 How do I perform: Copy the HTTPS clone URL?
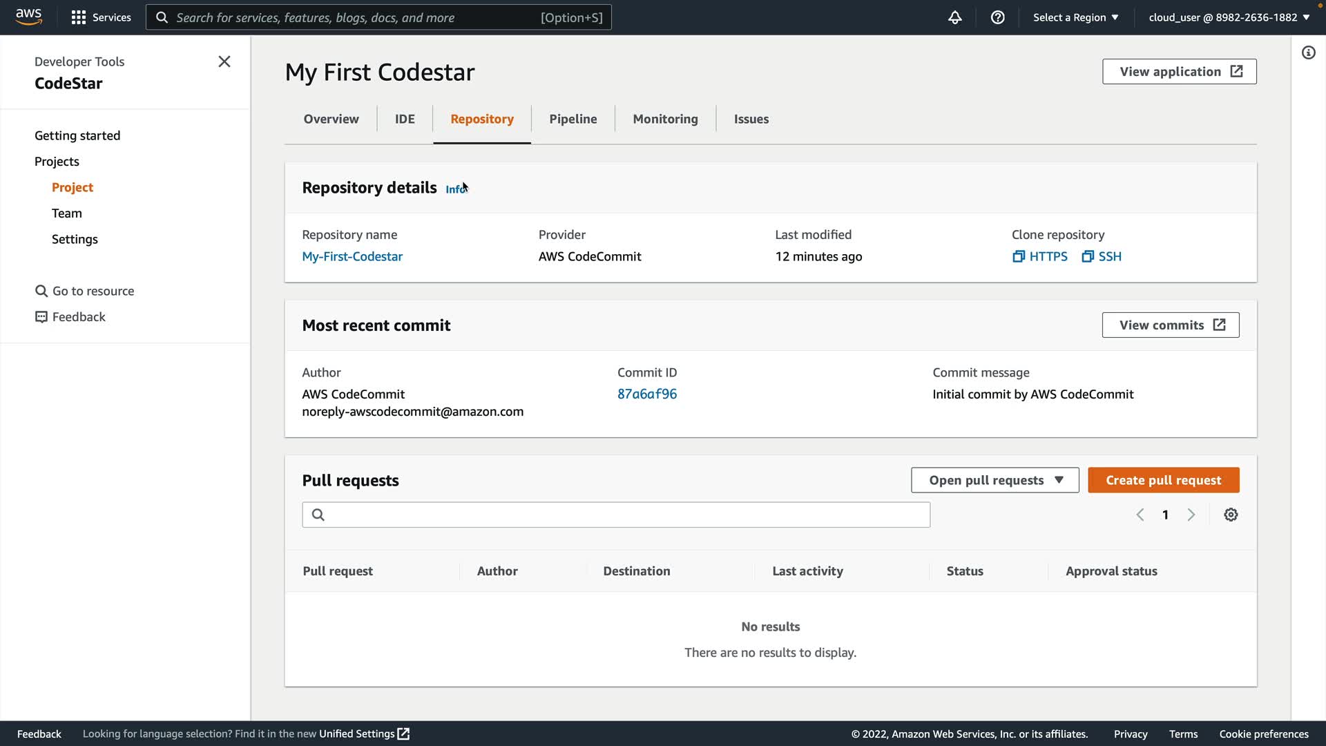click(1039, 256)
